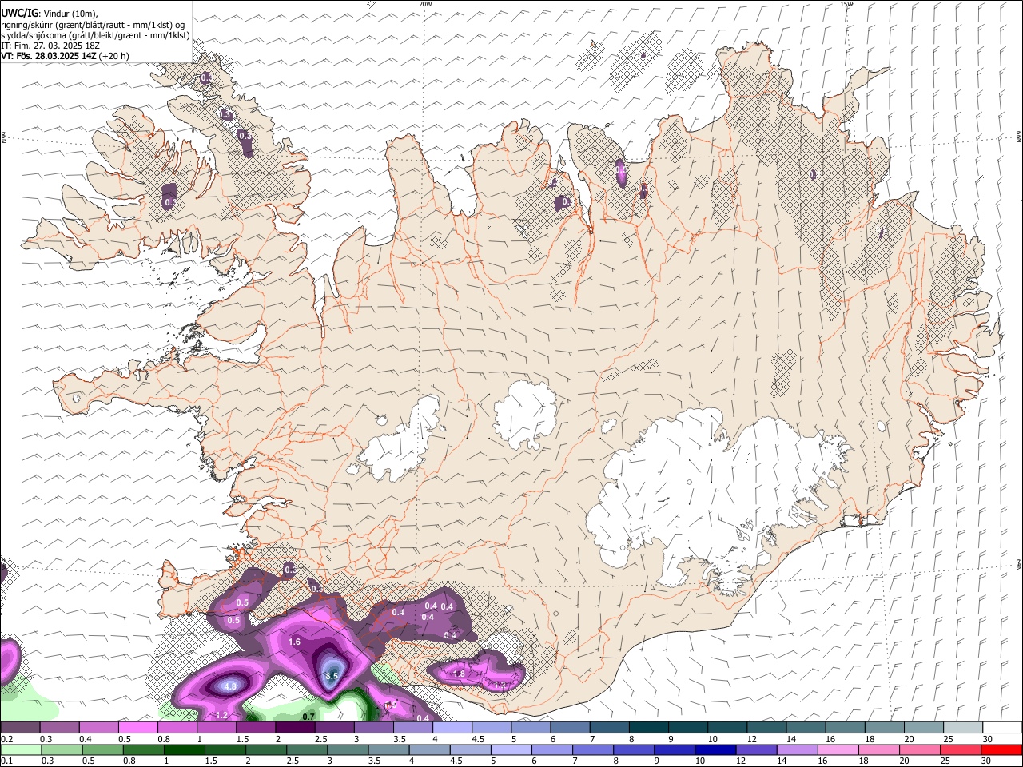Click the 0.2–0.3 swatch in the upper purple legend
Viewport: 1023px width, 767px height.
coord(20,728)
